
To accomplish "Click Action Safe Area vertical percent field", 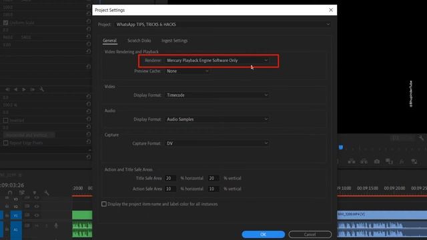I will pyautogui.click(x=213, y=189).
